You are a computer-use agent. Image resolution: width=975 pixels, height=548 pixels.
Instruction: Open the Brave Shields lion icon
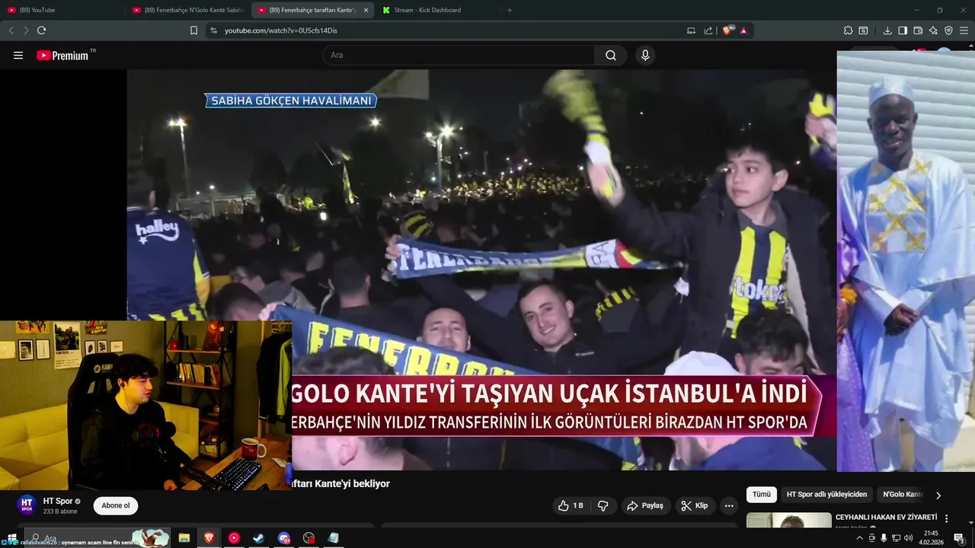point(727,30)
